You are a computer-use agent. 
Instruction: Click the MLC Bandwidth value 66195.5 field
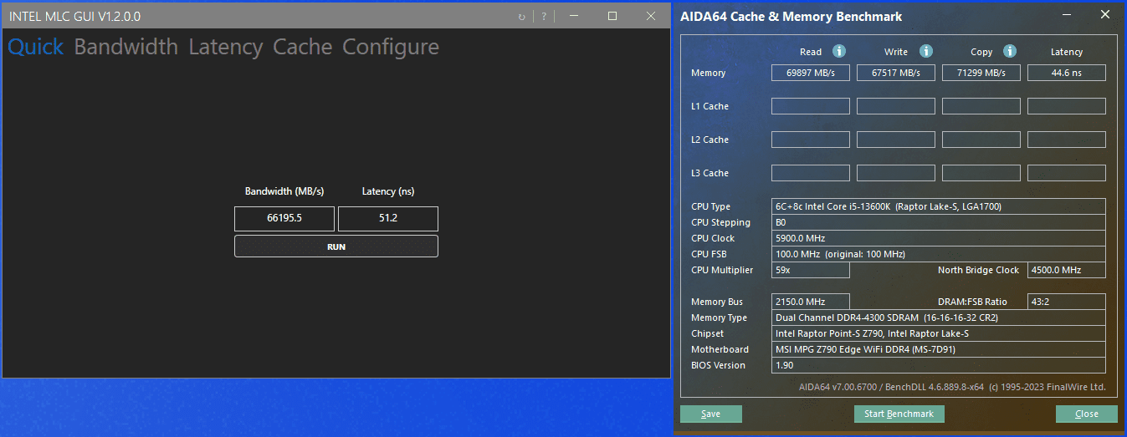[284, 219]
